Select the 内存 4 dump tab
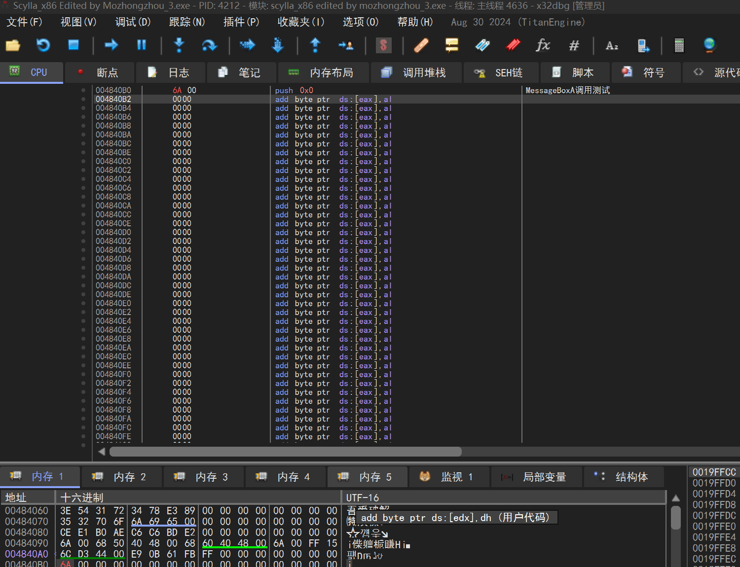The height and width of the screenshot is (567, 740). (x=285, y=477)
